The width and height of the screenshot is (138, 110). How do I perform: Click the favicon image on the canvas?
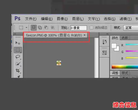click(x=59, y=63)
